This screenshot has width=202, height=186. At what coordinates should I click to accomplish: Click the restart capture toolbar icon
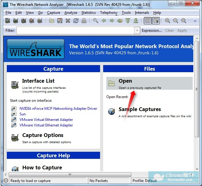[x=40, y=21]
